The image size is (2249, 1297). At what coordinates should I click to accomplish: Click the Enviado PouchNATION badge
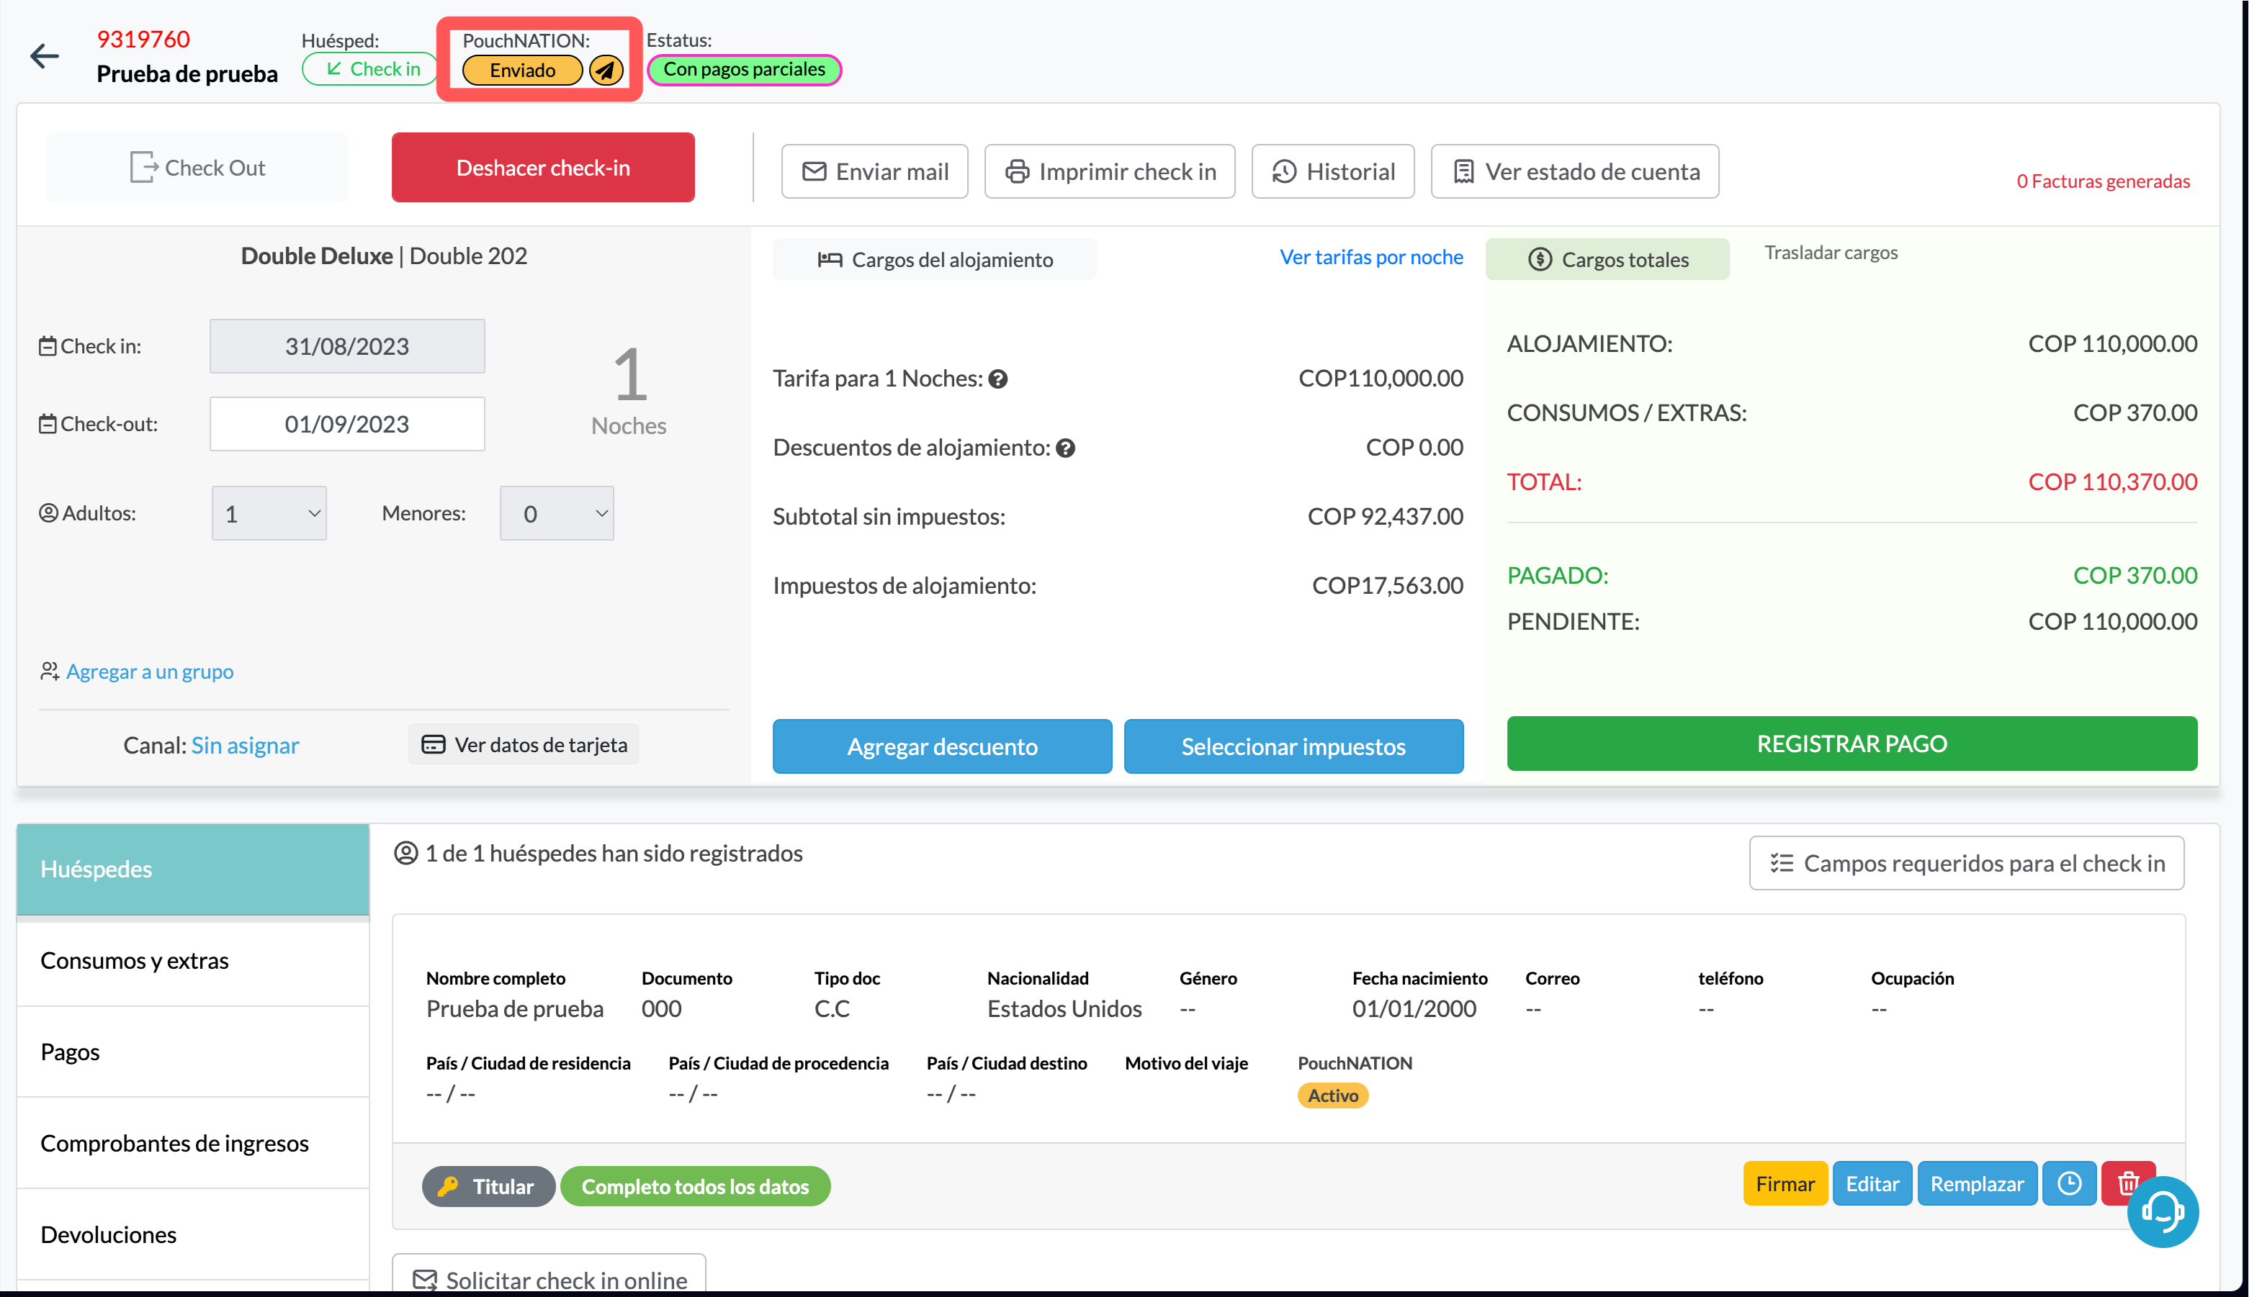click(x=522, y=70)
